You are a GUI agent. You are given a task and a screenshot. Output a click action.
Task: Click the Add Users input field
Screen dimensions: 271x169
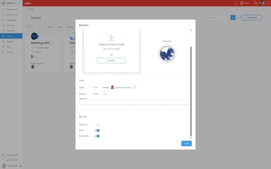click(x=134, y=104)
